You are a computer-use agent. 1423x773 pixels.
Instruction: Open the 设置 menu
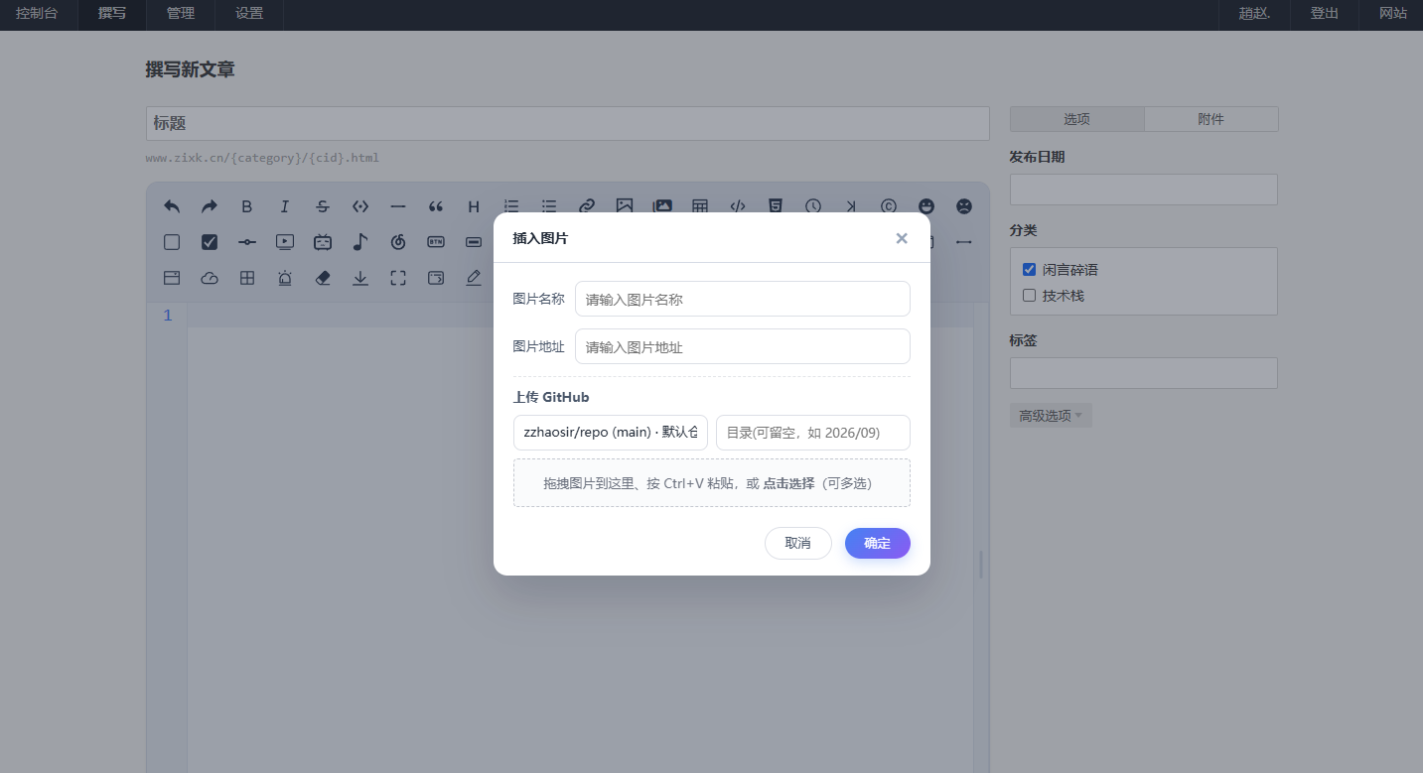click(x=249, y=14)
